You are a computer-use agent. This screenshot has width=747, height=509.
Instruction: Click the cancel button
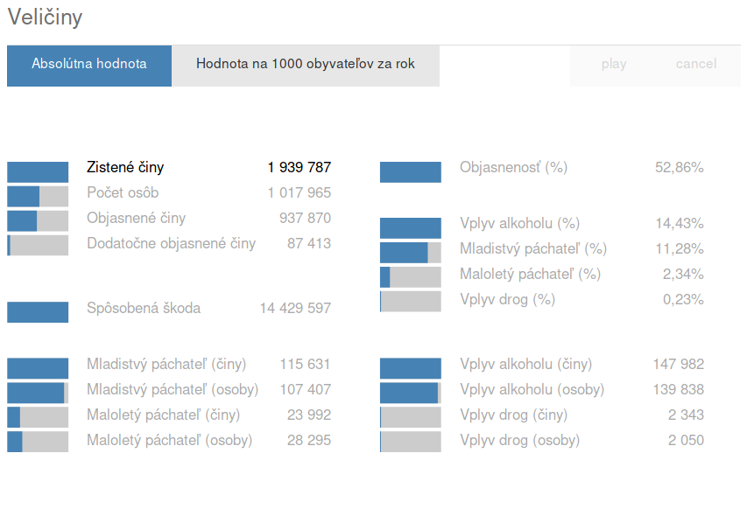[x=695, y=64]
